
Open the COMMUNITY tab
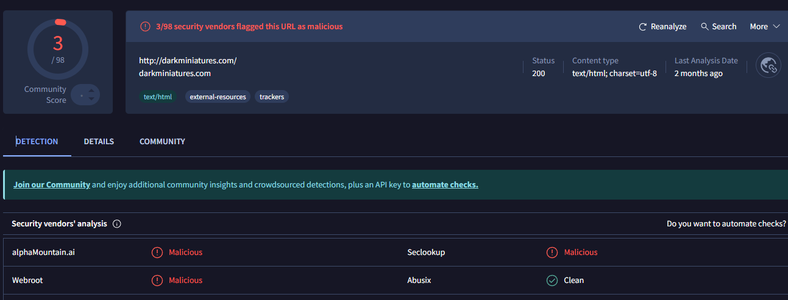tap(162, 141)
